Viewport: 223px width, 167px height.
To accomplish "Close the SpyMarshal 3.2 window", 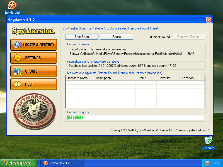I will [x=209, y=19].
